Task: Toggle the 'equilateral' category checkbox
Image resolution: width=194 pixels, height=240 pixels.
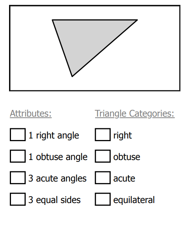Action: (103, 199)
